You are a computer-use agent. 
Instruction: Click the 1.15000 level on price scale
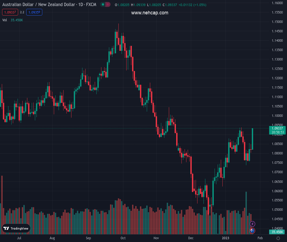[x=277, y=21]
